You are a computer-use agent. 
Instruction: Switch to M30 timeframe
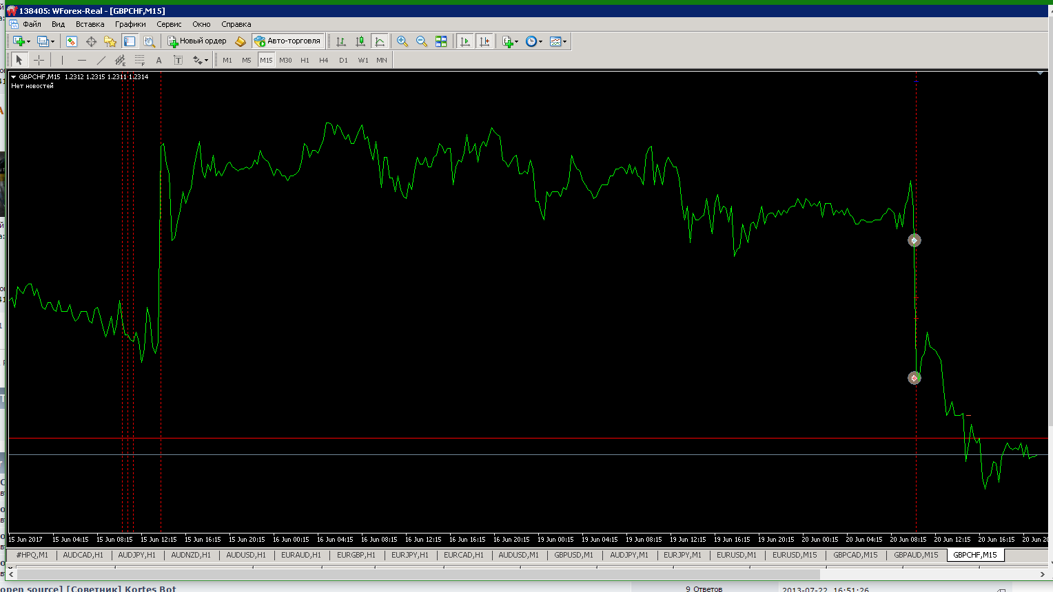[x=285, y=60]
